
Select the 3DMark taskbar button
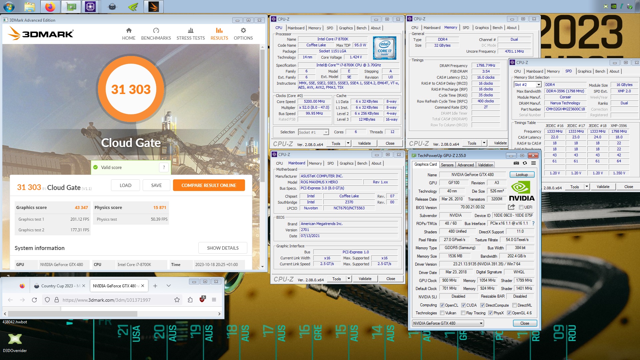(154, 6)
